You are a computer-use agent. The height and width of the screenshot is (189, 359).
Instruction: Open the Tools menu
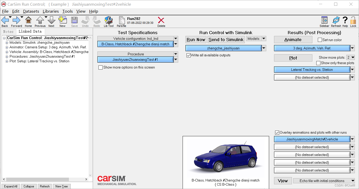click(x=68, y=11)
